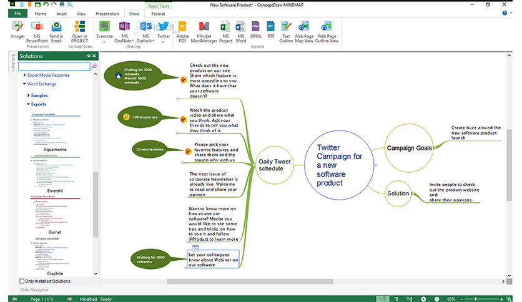Expand Social Media Response solution

point(24,75)
